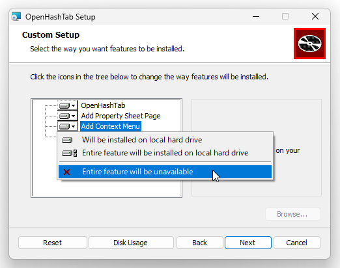Choose Entire feature will be unavailable
This screenshot has width=340, height=268.
(165, 172)
